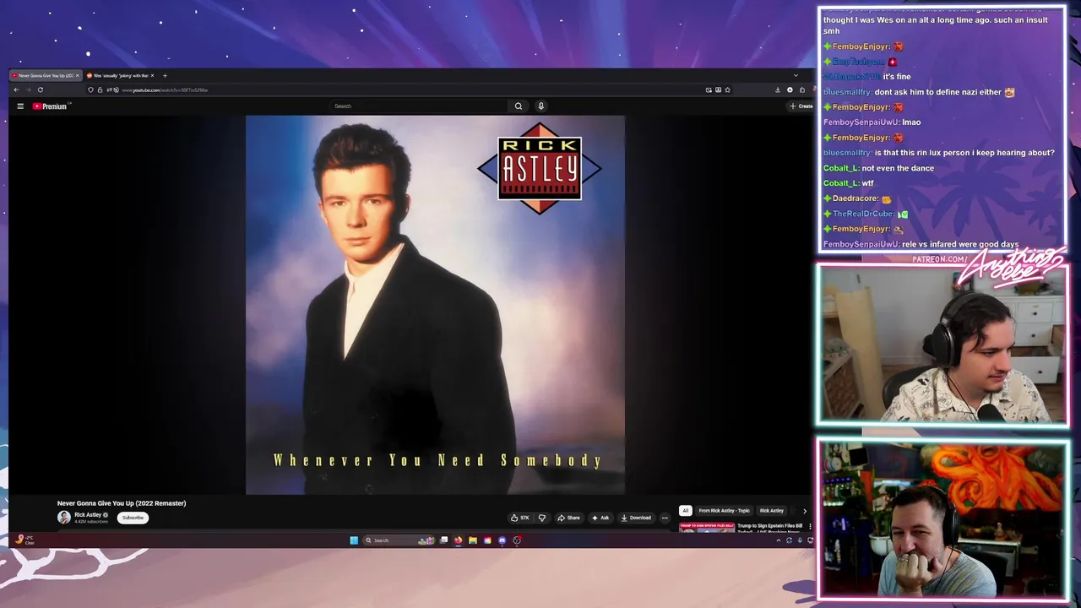Expand the list-all-tabs chevron
The width and height of the screenshot is (1081, 608).
tap(795, 75)
